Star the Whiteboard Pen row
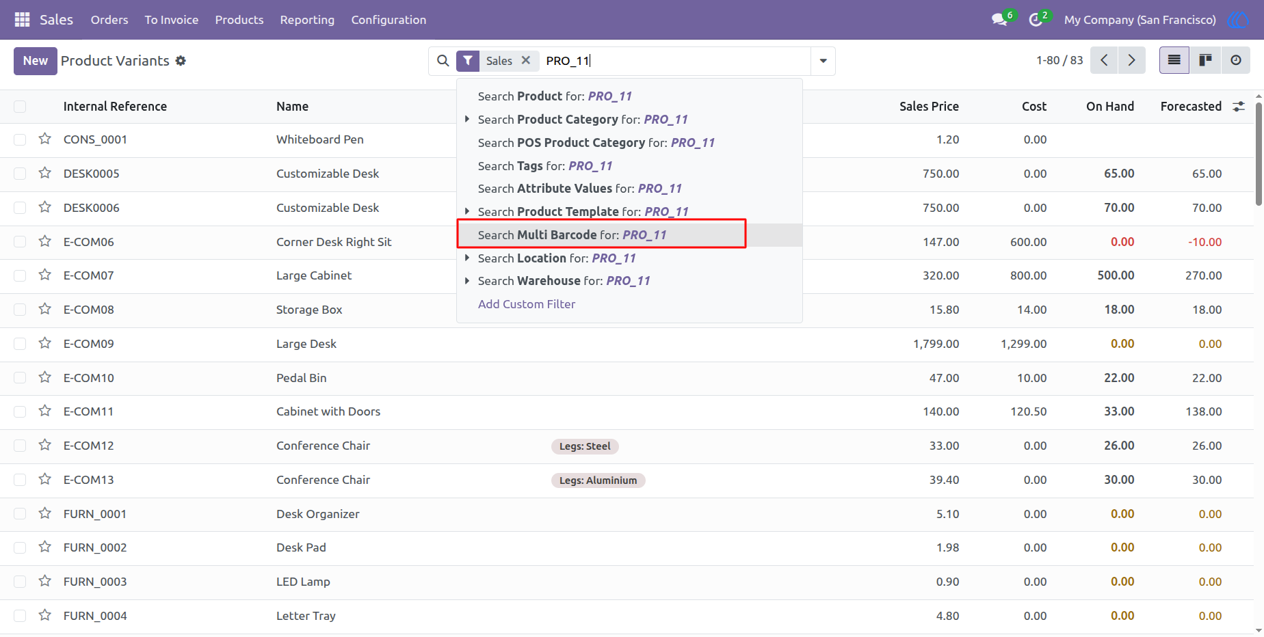This screenshot has height=637, width=1264. pos(45,139)
